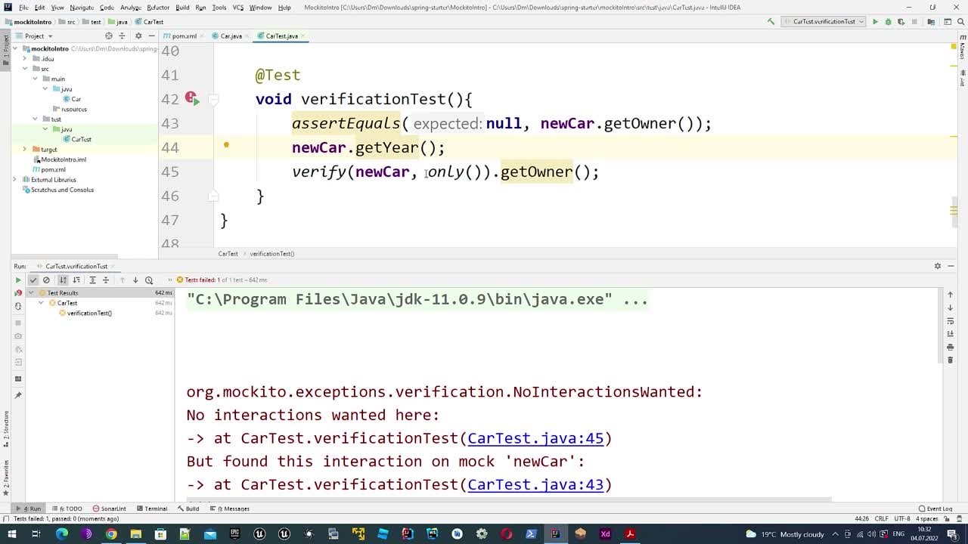
Task: Expand the target folder in the project tree
Action: pyautogui.click(x=25, y=150)
